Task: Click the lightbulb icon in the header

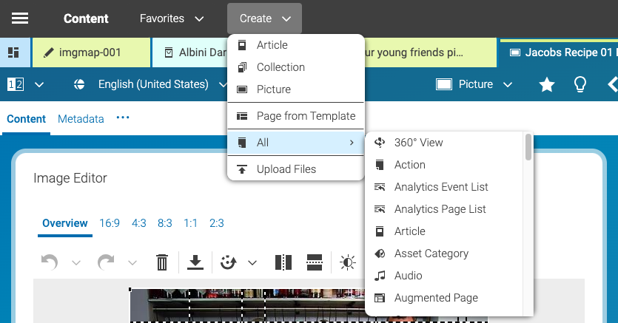Action: point(581,85)
